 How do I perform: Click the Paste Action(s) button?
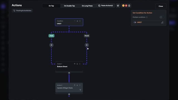click(106, 6)
